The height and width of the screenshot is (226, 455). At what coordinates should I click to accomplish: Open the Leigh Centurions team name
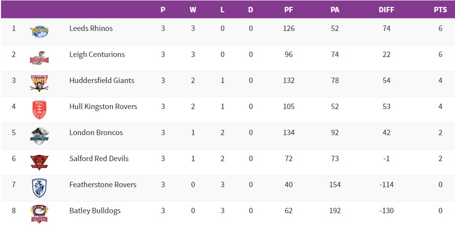(97, 55)
